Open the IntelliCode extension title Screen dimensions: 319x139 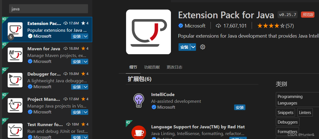(163, 94)
